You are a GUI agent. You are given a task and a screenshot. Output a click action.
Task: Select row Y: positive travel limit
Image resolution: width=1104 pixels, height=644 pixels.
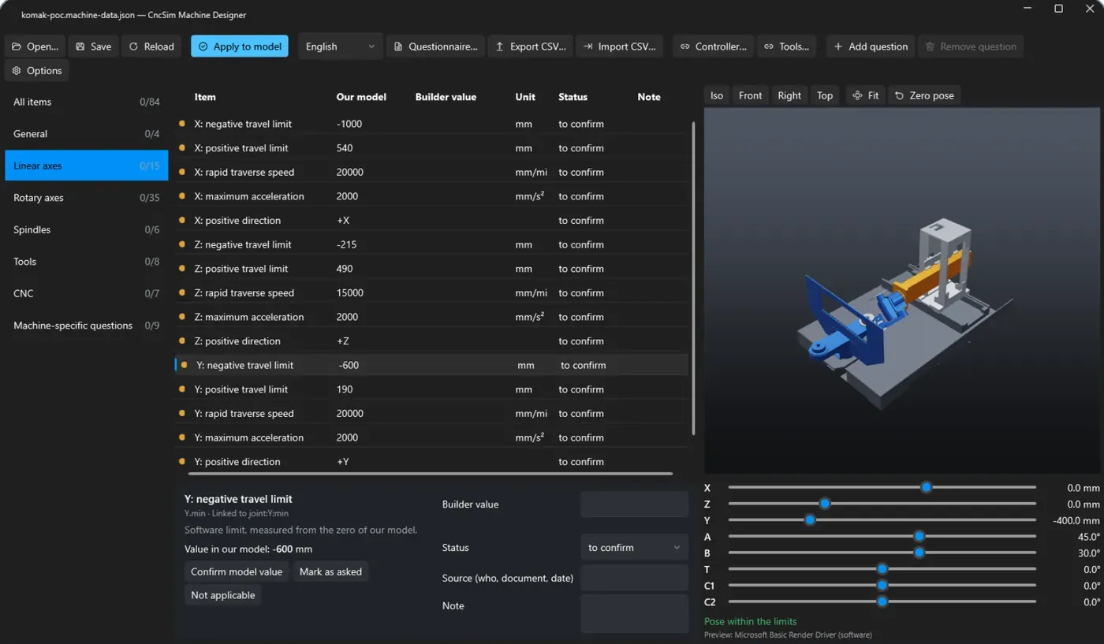coord(431,389)
